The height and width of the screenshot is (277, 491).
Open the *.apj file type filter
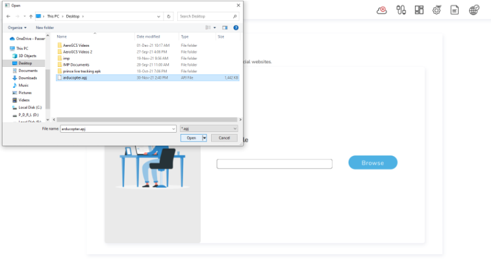click(209, 129)
